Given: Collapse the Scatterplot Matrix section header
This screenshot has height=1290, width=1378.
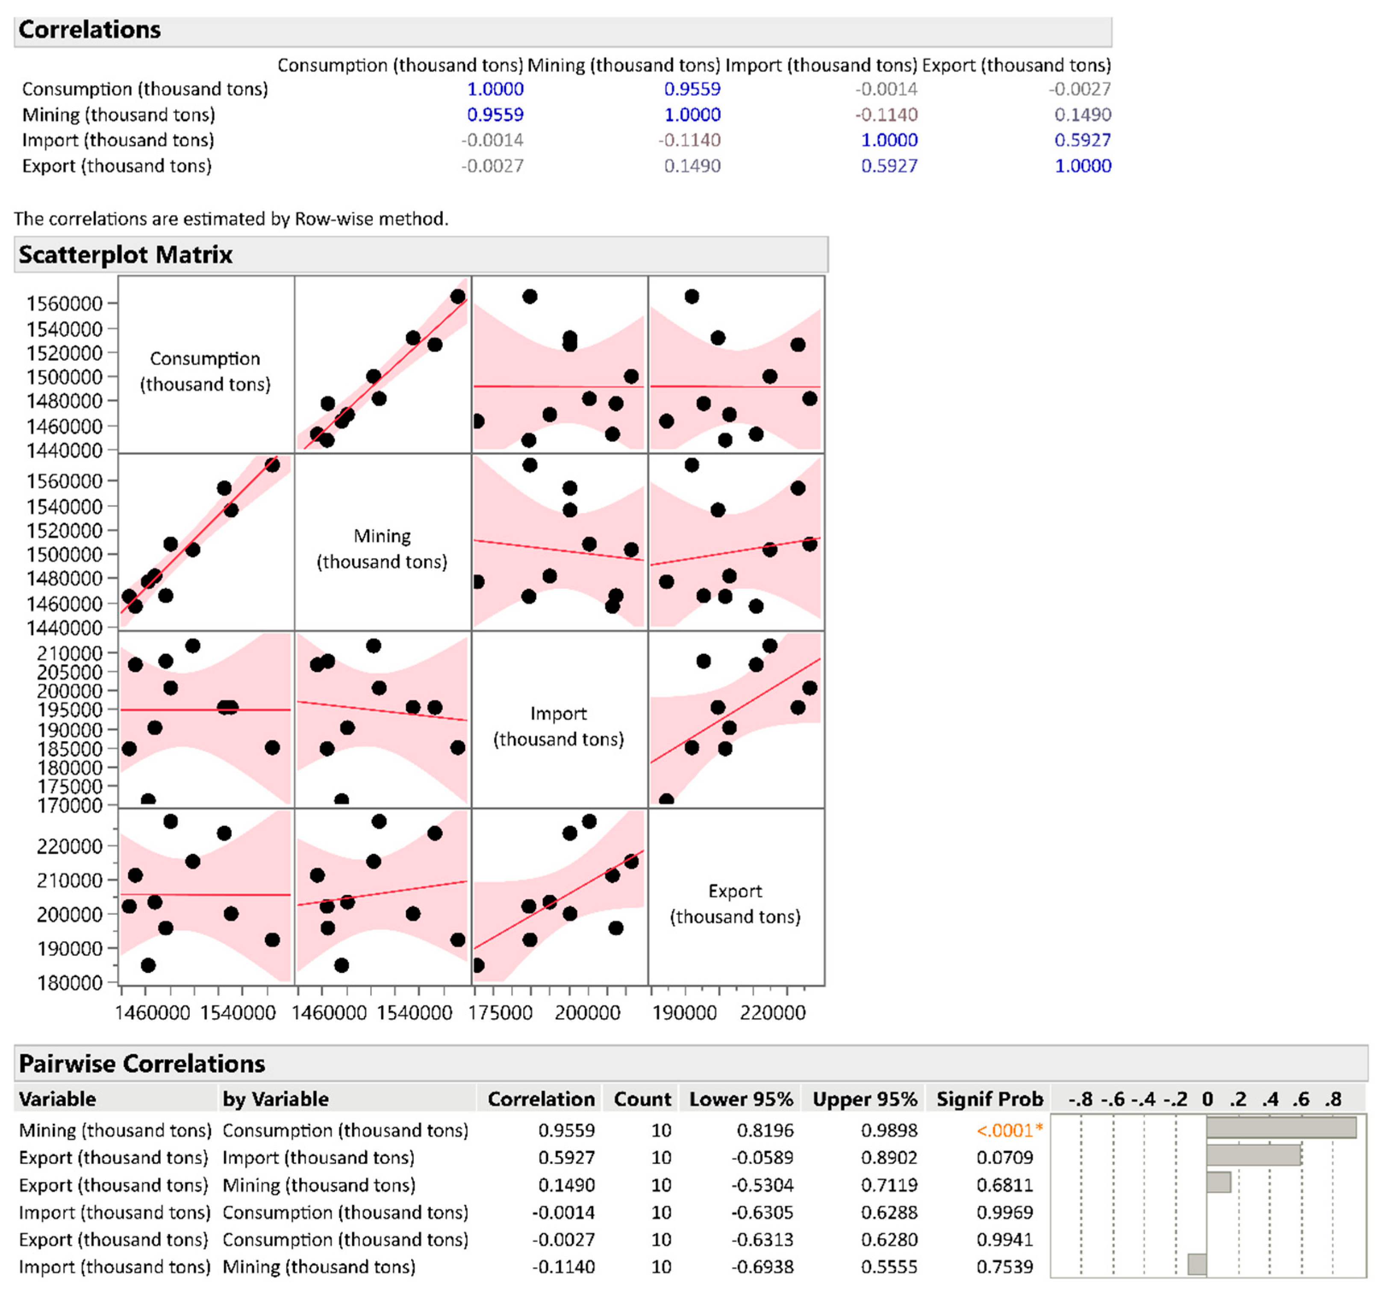Looking at the screenshot, I should point(421,254).
